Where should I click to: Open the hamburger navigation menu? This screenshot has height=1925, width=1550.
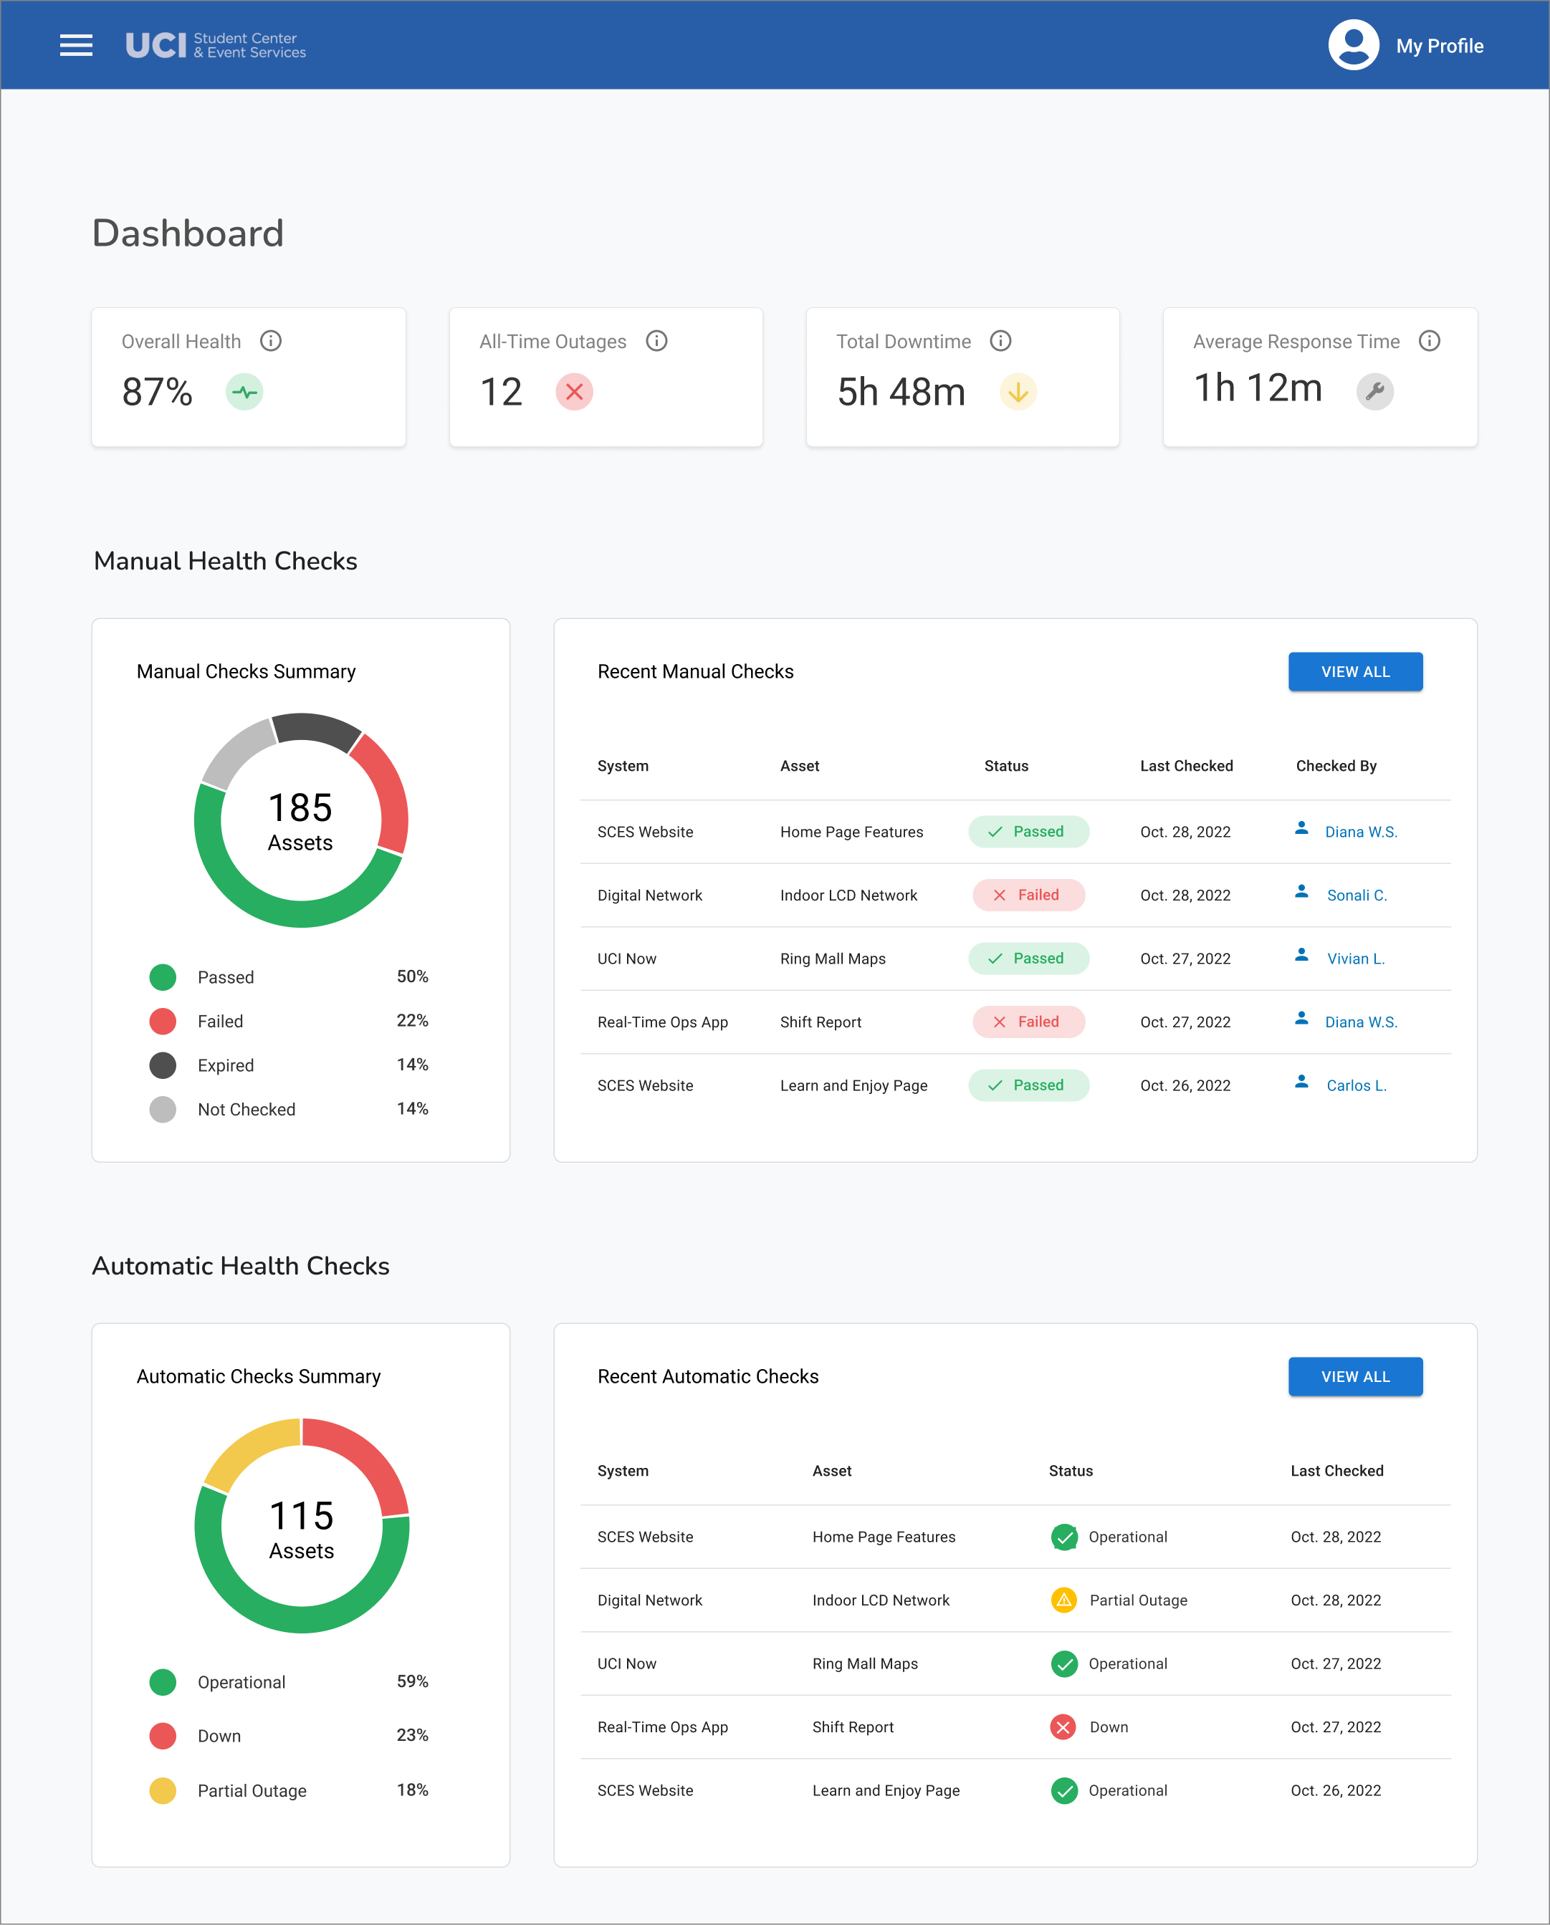[x=76, y=46]
